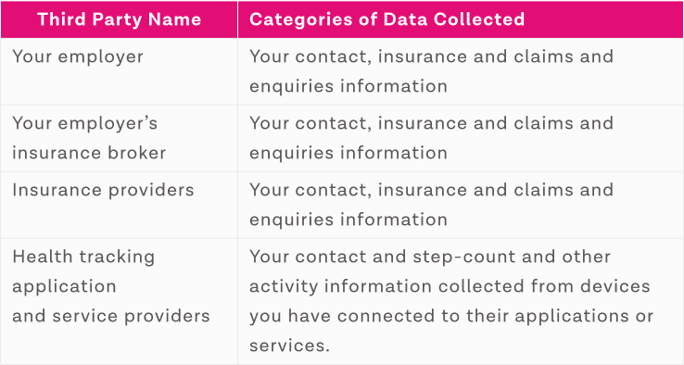This screenshot has height=365, width=684.
Task: Click the line 'and service providers'
Action: 111,317
